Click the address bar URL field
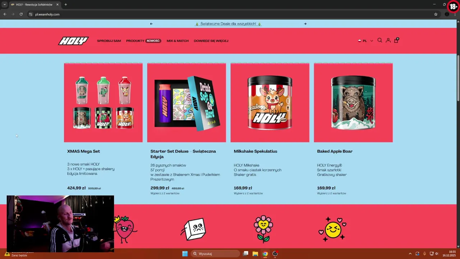Viewport: 460px width, 259px height. coord(230,14)
